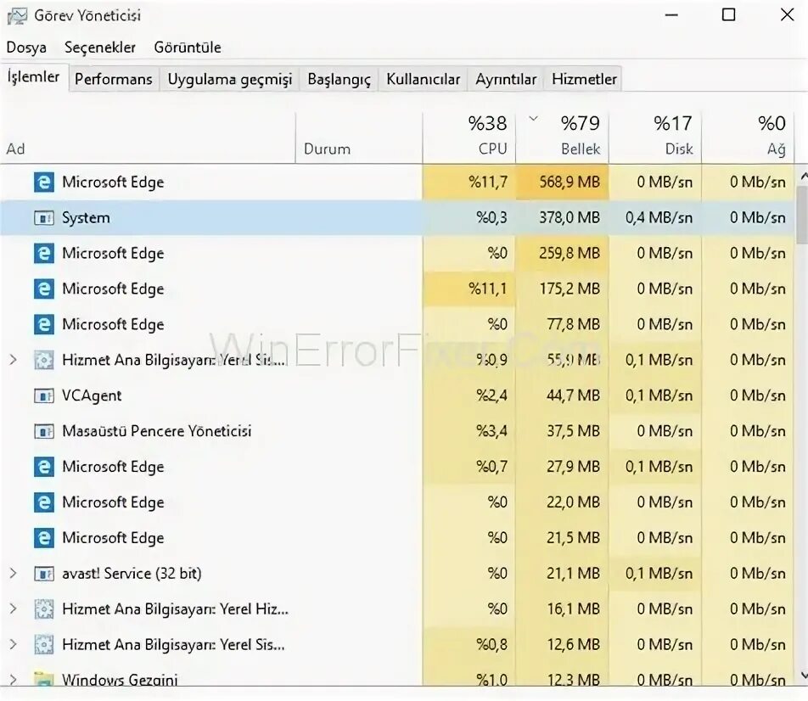
Task: Click the Masaüstü Pencere Yöneticisi icon
Action: [44, 431]
